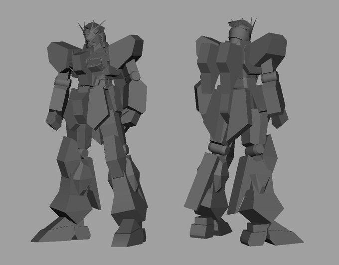Click the rear-facing robot's helmet
The image size is (339, 265).
pyautogui.click(x=240, y=31)
